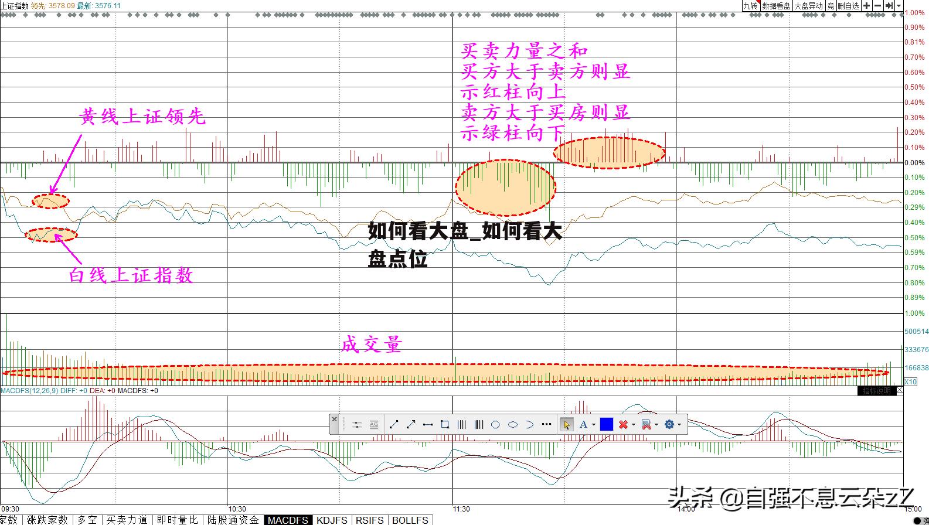Close the floating drawing toolbar
Screen dimensions: 929x525
(334, 420)
